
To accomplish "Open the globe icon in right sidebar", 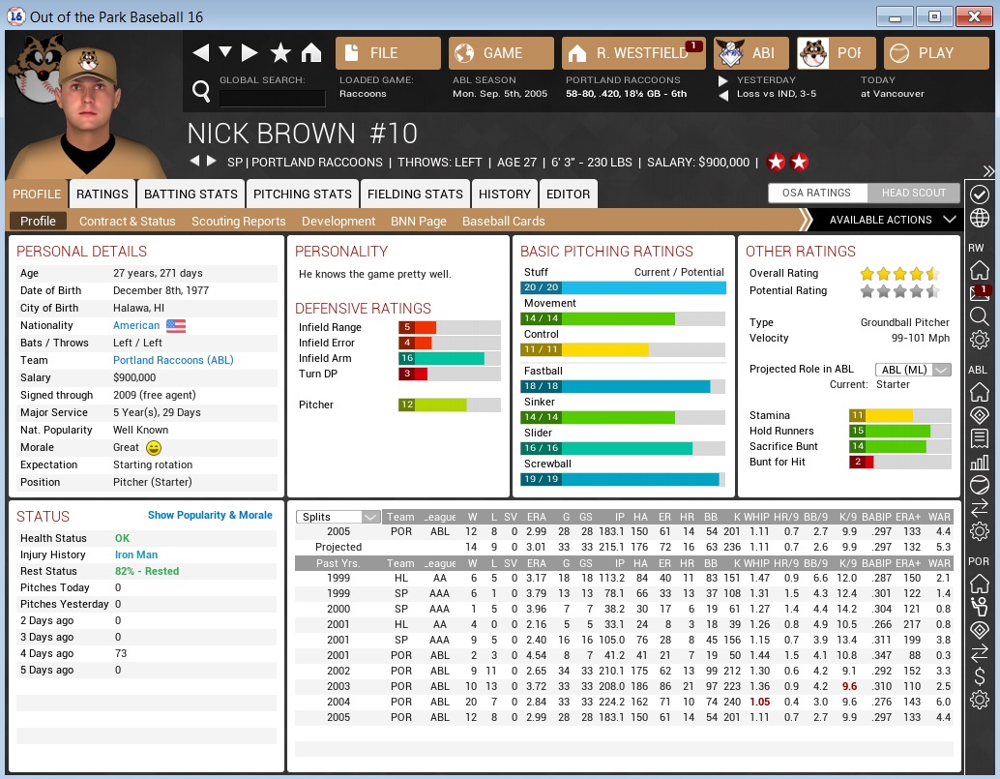I will click(979, 218).
